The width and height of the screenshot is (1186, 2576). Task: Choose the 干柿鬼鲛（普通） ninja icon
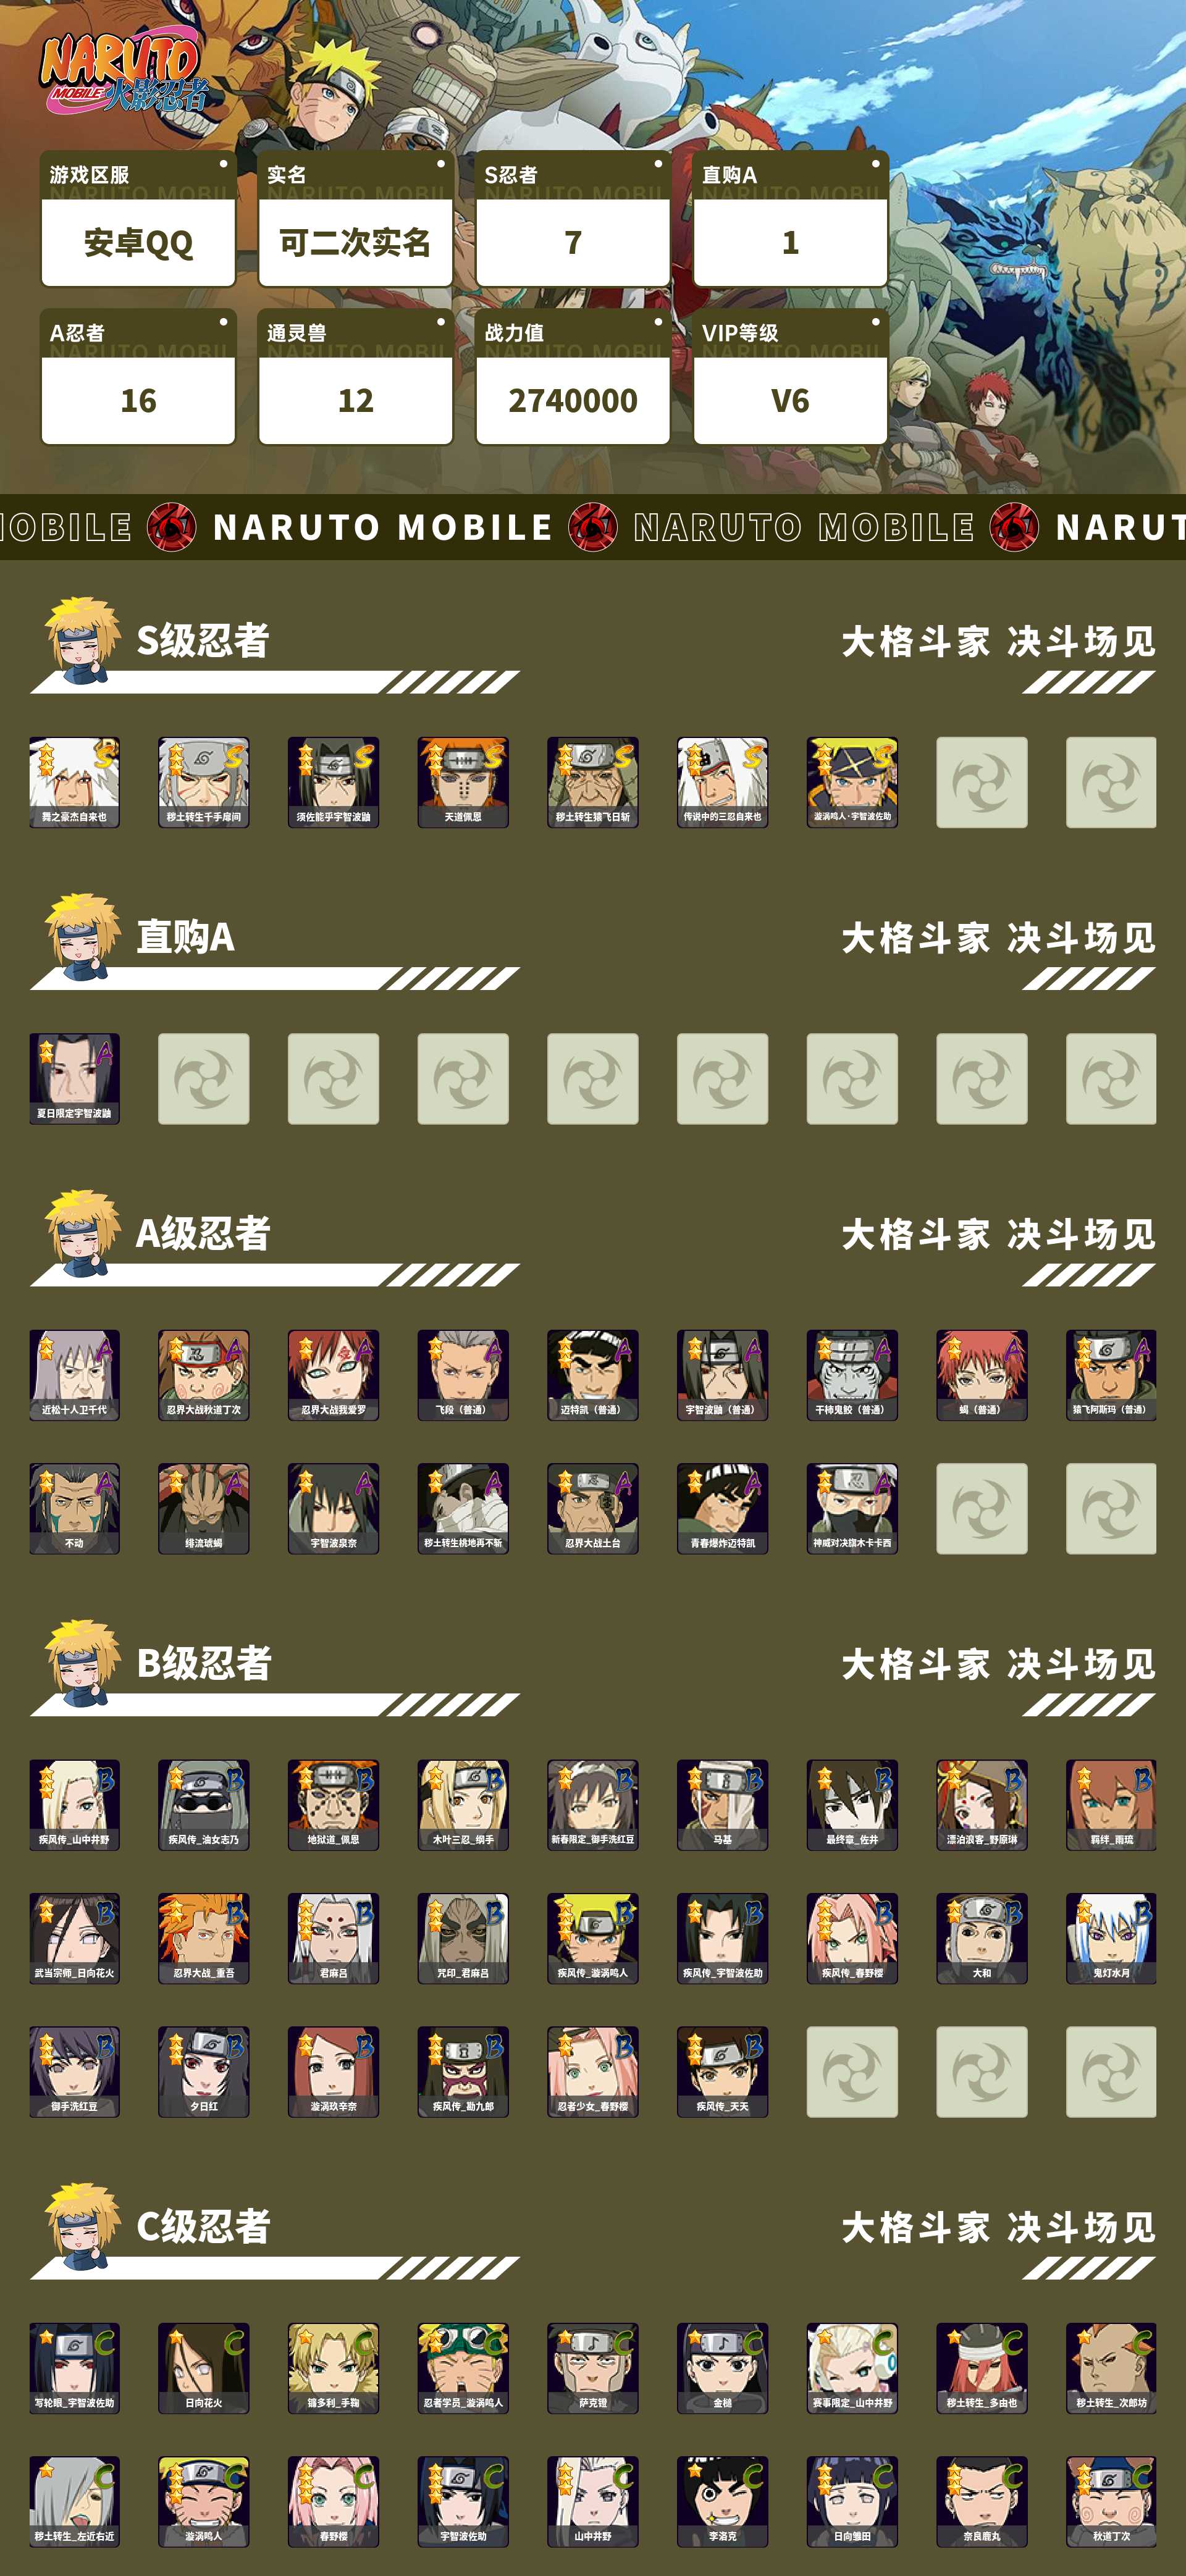pos(852,1375)
